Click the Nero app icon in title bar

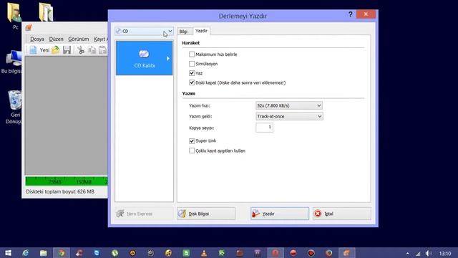pyautogui.click(x=29, y=28)
